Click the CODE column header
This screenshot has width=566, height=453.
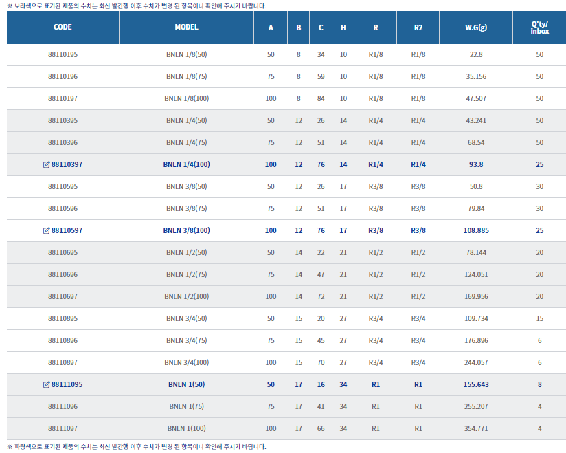click(x=63, y=27)
